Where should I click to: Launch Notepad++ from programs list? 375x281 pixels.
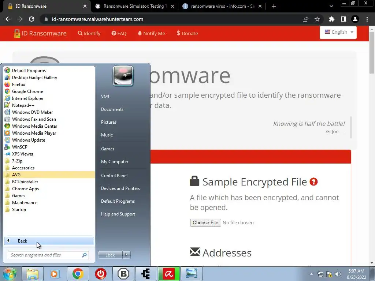(49, 105)
